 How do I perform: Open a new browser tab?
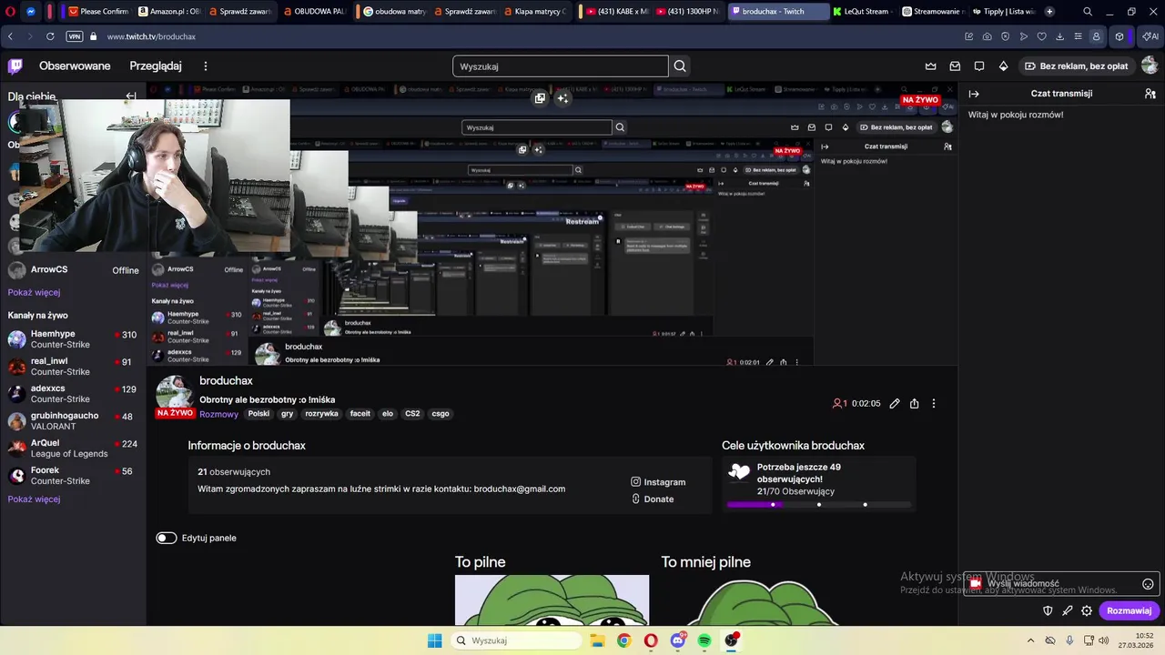click(x=1049, y=12)
